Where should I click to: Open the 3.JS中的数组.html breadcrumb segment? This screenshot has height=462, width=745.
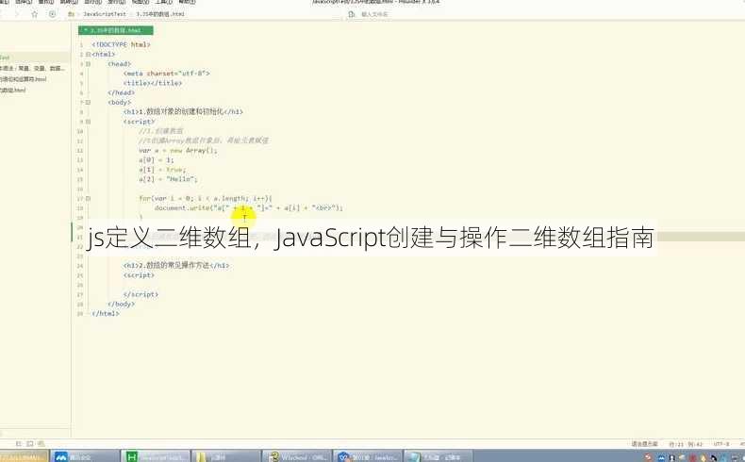[x=160, y=14]
